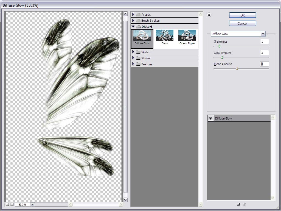This screenshot has height=211, width=281.
Task: Click the zoom out minus button
Action: point(7,204)
